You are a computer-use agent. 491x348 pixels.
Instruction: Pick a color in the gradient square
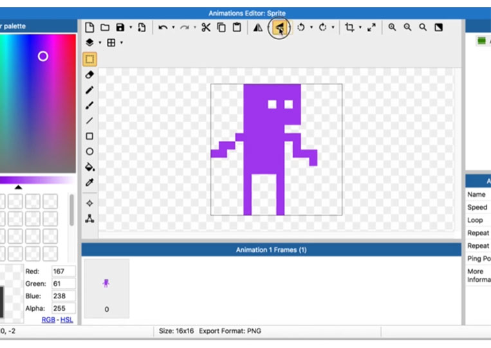tap(37, 104)
